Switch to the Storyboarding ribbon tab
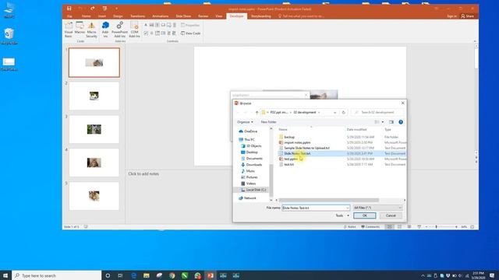The width and height of the screenshot is (499, 280). (261, 16)
